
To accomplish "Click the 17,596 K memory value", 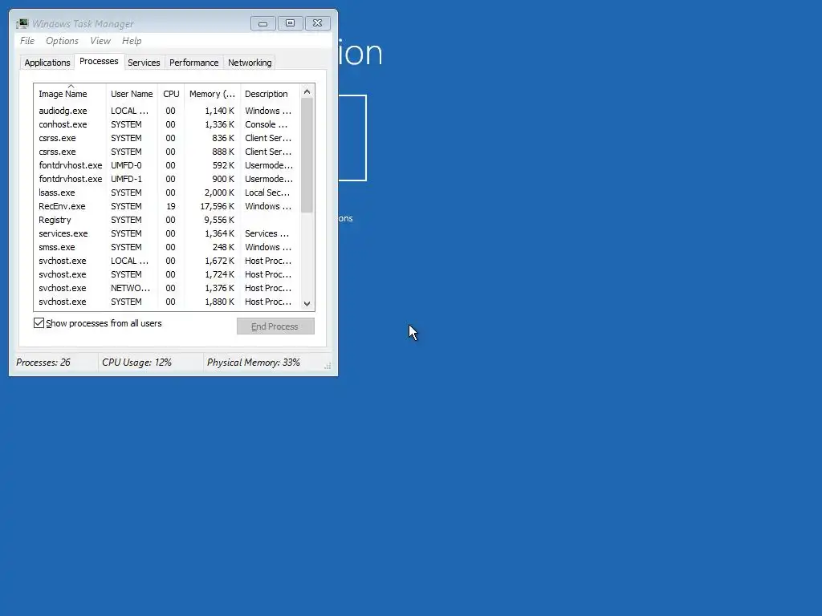I will point(218,206).
